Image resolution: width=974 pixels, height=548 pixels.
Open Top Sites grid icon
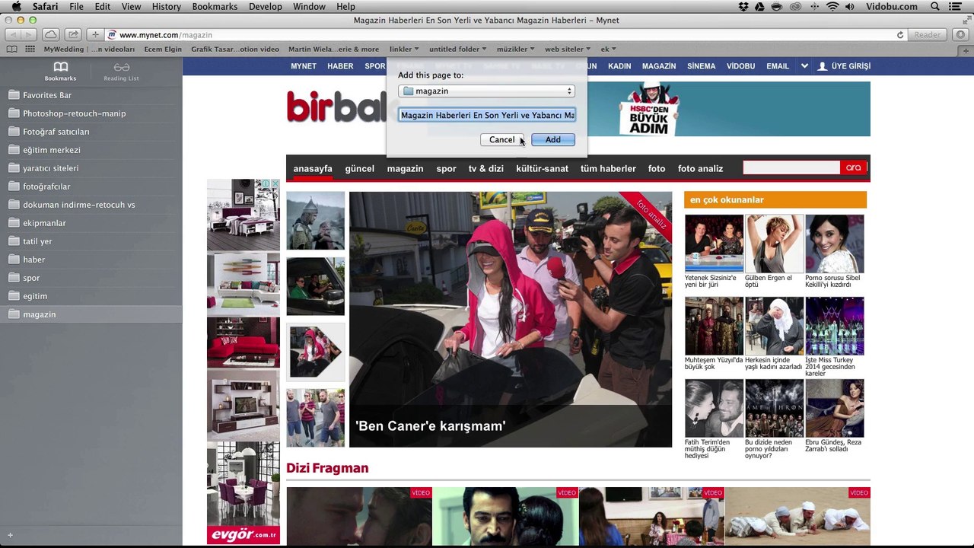tap(30, 49)
